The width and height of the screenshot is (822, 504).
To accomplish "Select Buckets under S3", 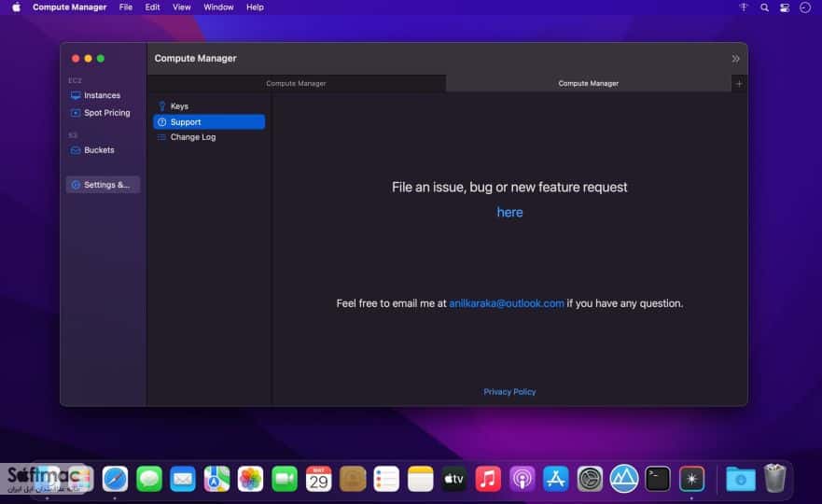I will point(103,150).
